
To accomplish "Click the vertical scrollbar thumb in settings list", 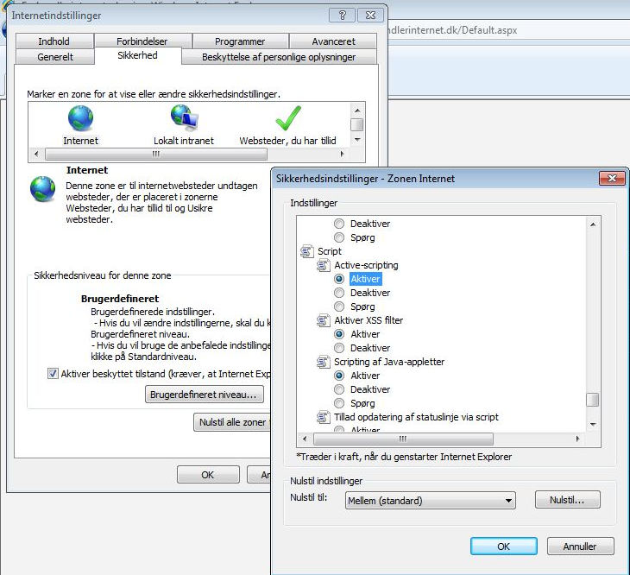I will pyautogui.click(x=593, y=400).
